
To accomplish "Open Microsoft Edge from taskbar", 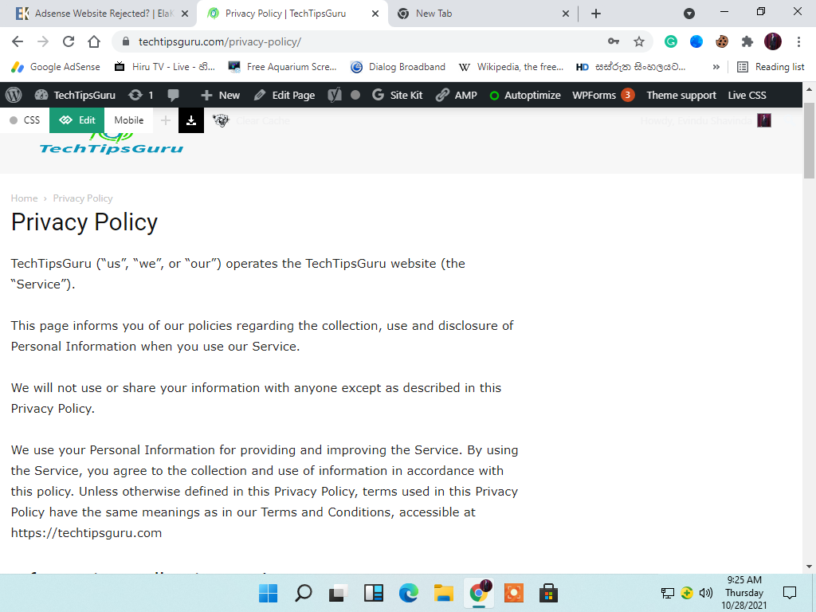I will 409,593.
